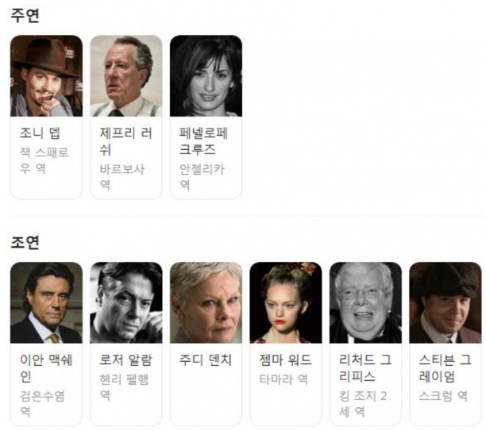486x431 pixels.
Task: Select the 제프리 러쉬 name text
Action: [x=125, y=141]
